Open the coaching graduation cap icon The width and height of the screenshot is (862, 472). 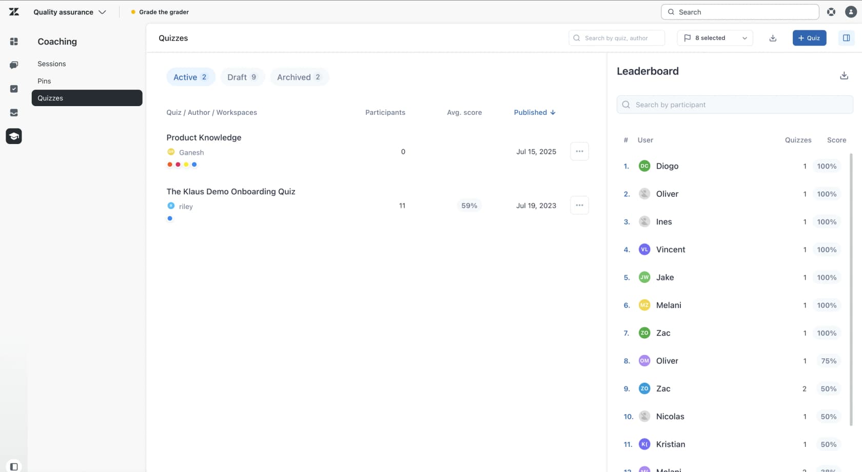pyautogui.click(x=14, y=136)
